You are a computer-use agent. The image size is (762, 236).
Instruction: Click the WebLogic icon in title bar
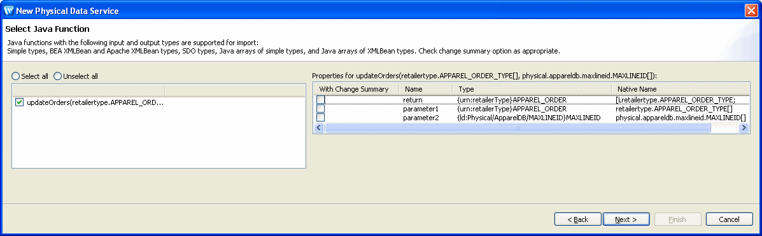point(9,10)
